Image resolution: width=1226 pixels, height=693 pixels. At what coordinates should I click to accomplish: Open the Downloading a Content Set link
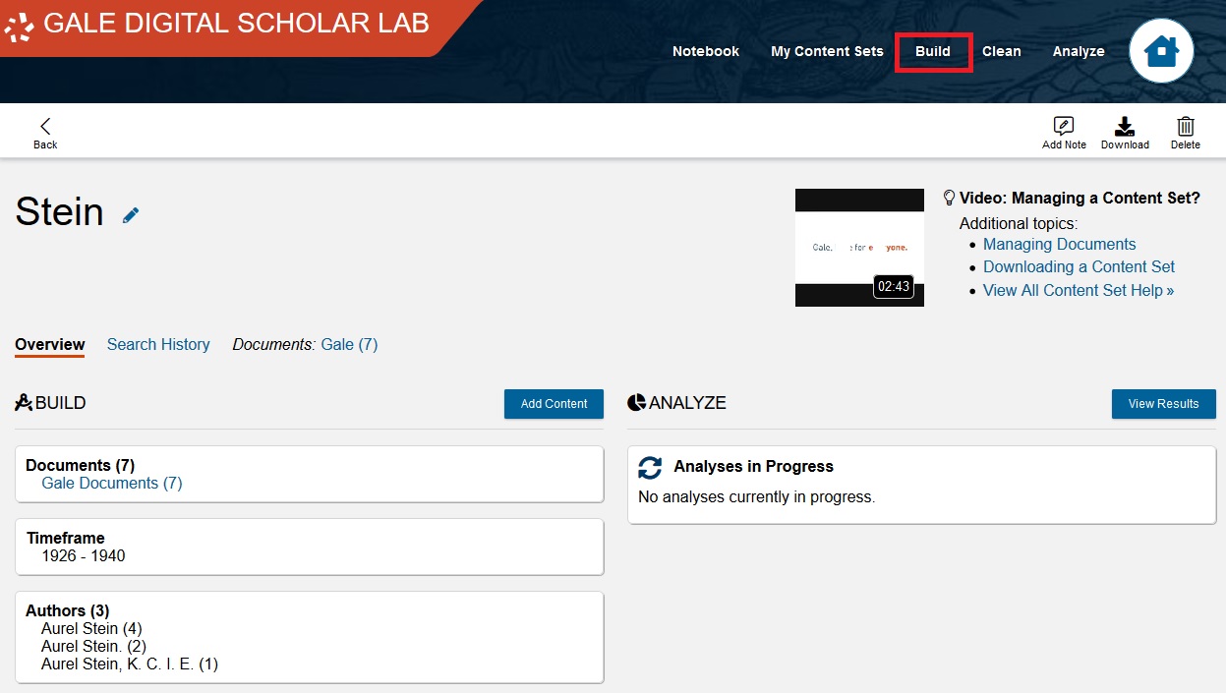[1078, 266]
